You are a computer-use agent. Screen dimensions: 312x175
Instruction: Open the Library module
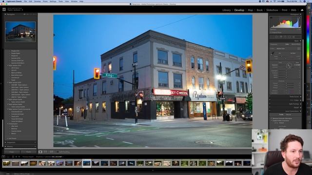coord(226,10)
